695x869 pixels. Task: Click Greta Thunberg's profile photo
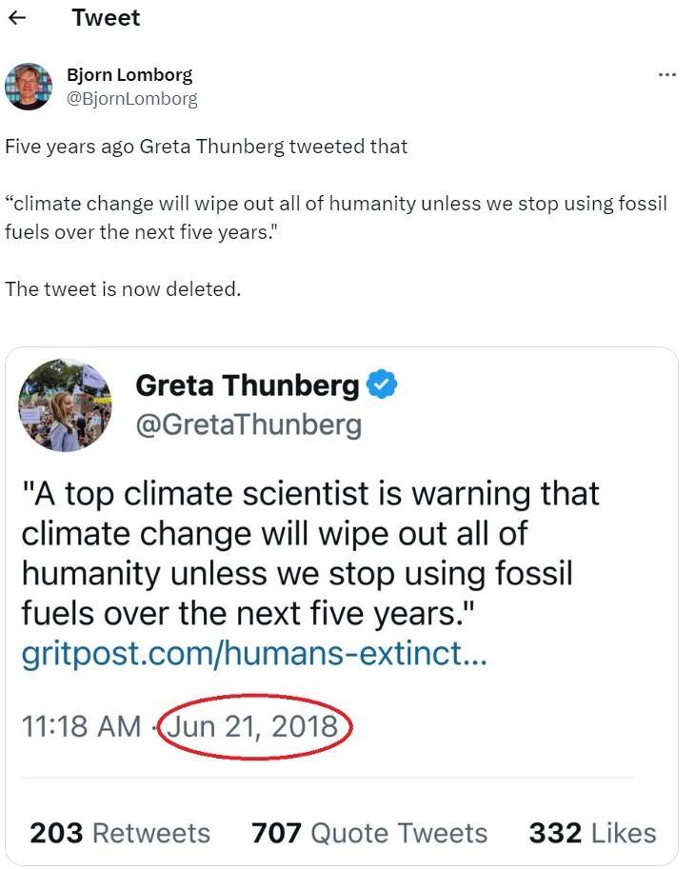pos(65,405)
